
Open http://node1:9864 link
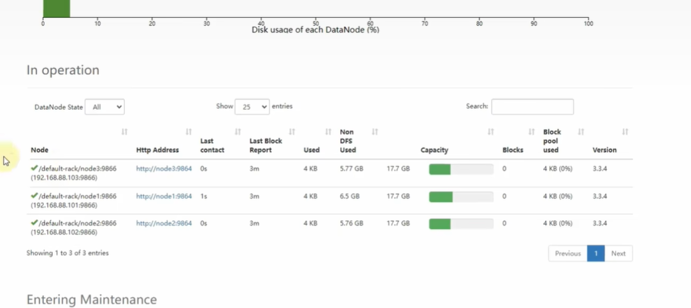(164, 196)
